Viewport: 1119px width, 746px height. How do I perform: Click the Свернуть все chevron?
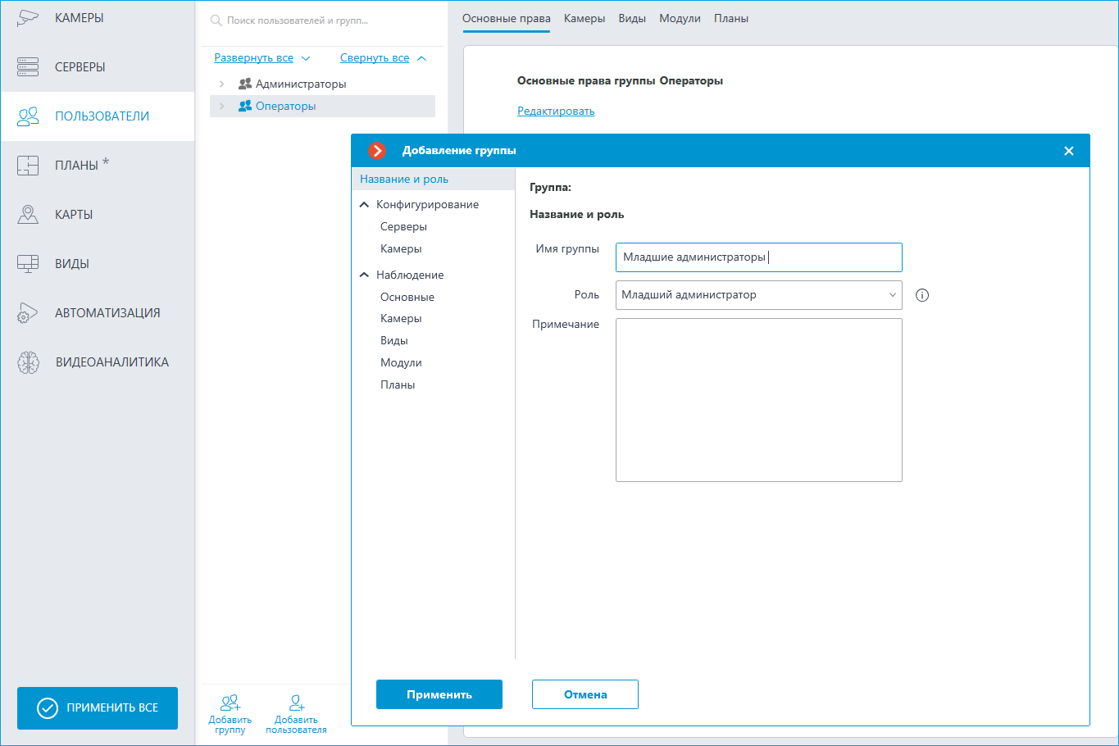pyautogui.click(x=422, y=58)
